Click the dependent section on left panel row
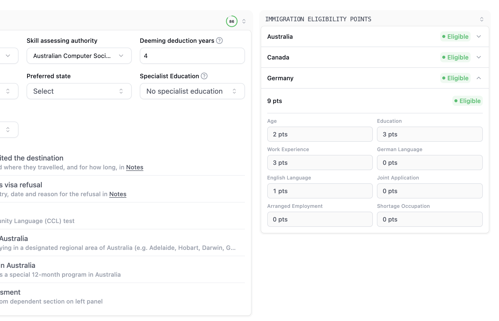499x321 pixels. 122,296
